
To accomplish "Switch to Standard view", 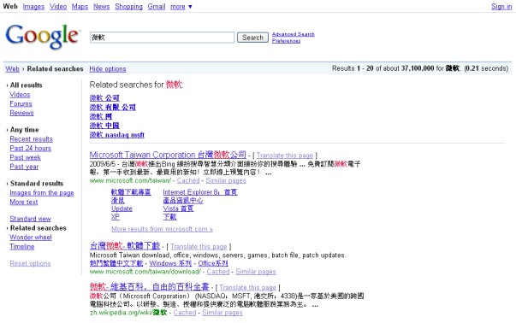I will click(30, 219).
